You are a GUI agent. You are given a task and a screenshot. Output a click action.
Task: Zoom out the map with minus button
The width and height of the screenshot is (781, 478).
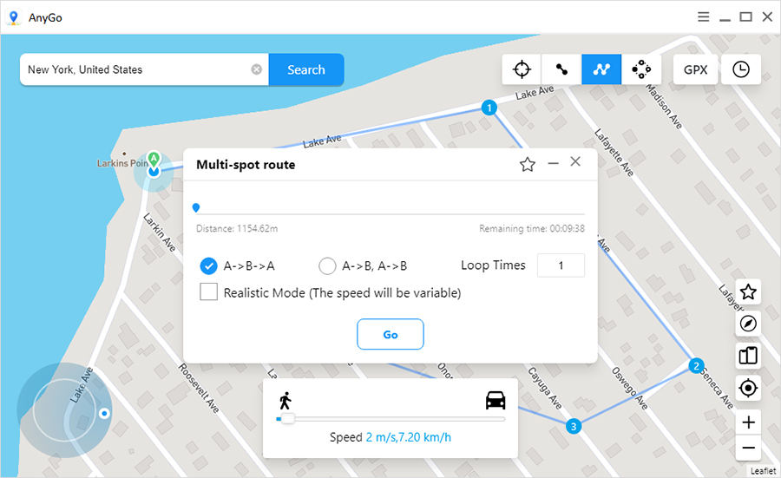(748, 449)
